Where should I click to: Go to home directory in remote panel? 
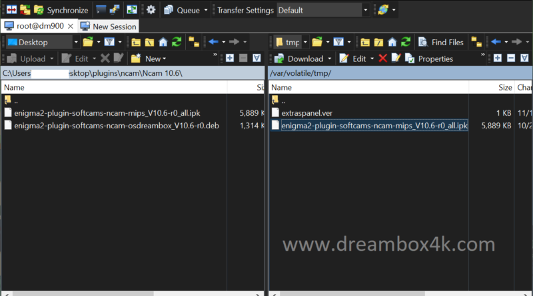click(392, 42)
